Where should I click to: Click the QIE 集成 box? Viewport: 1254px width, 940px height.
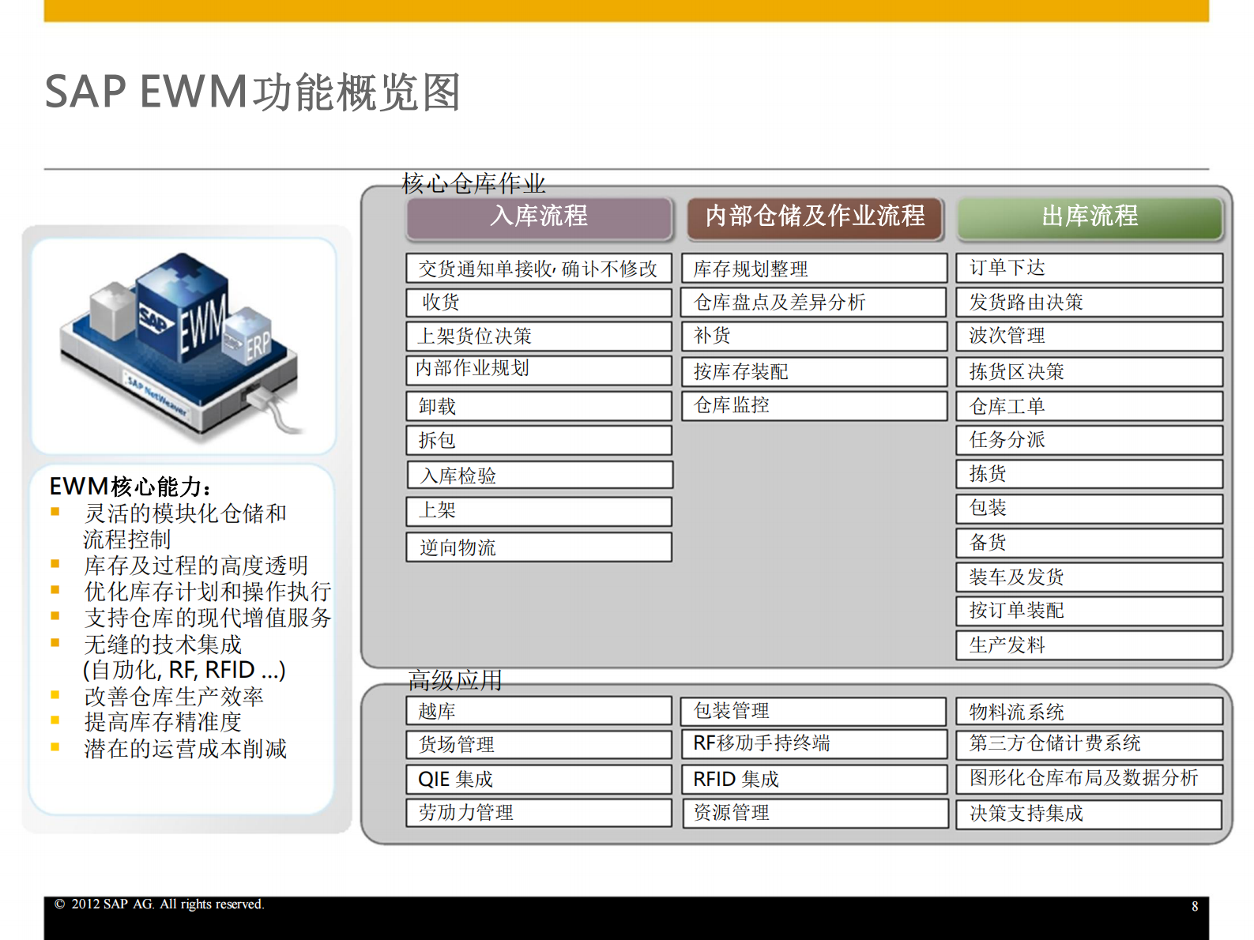[x=539, y=779]
